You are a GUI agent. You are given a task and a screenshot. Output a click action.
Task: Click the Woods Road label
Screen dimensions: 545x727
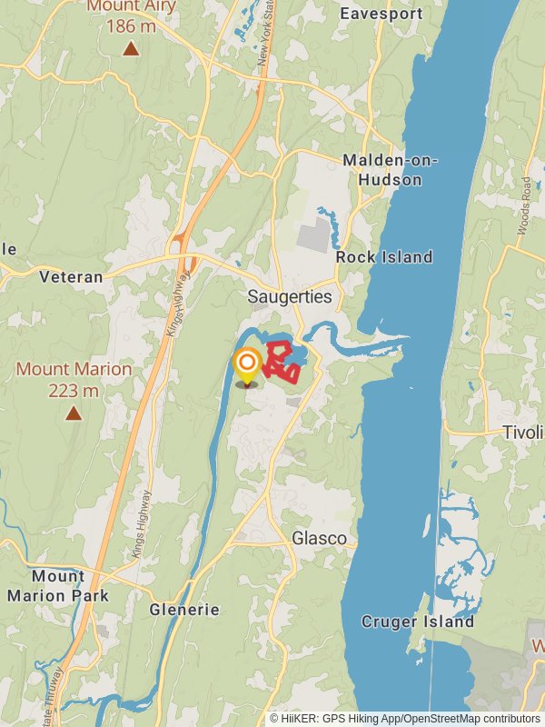click(524, 206)
